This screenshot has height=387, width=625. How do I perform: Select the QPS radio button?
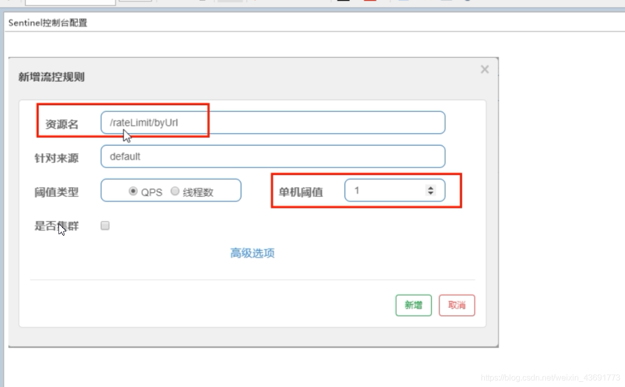pyautogui.click(x=133, y=191)
